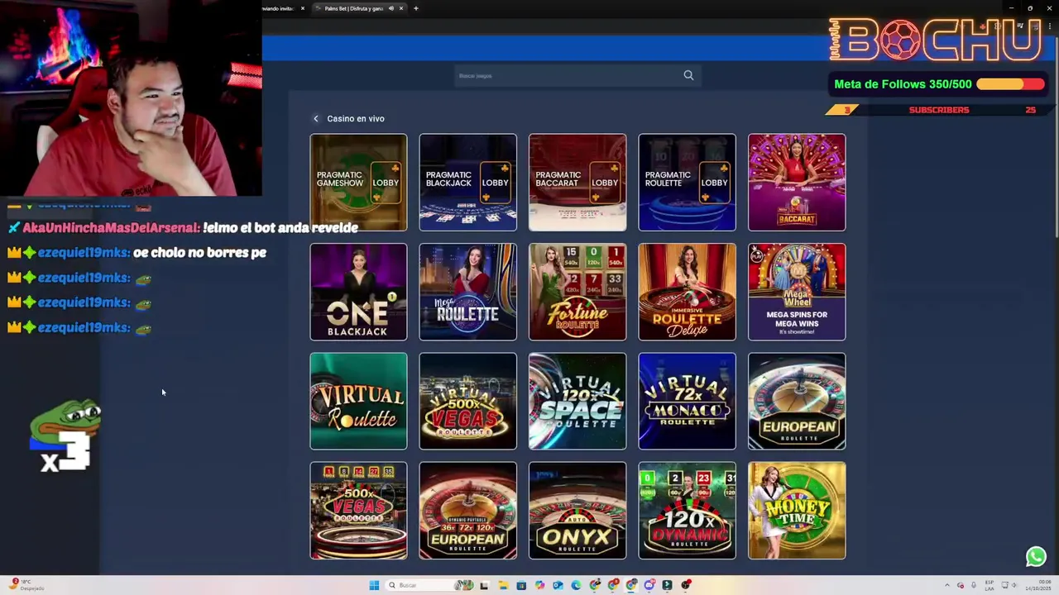The image size is (1059, 595).
Task: Launch Microsoft Store from the taskbar
Action: pyautogui.click(x=521, y=585)
